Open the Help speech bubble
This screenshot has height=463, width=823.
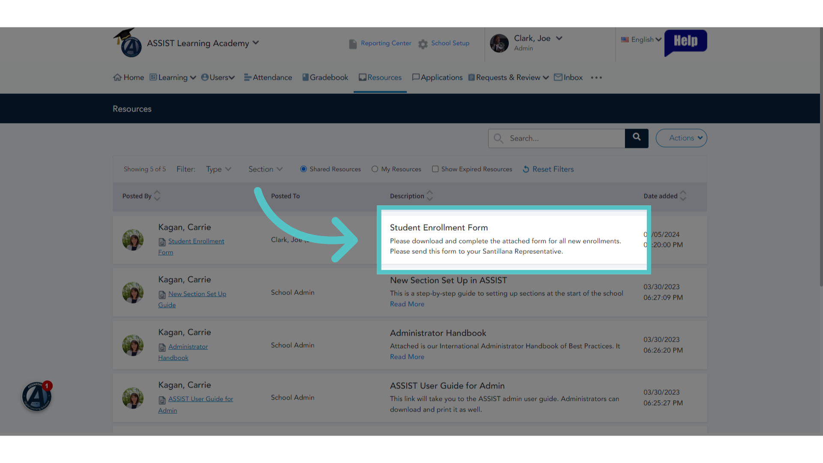[685, 42]
